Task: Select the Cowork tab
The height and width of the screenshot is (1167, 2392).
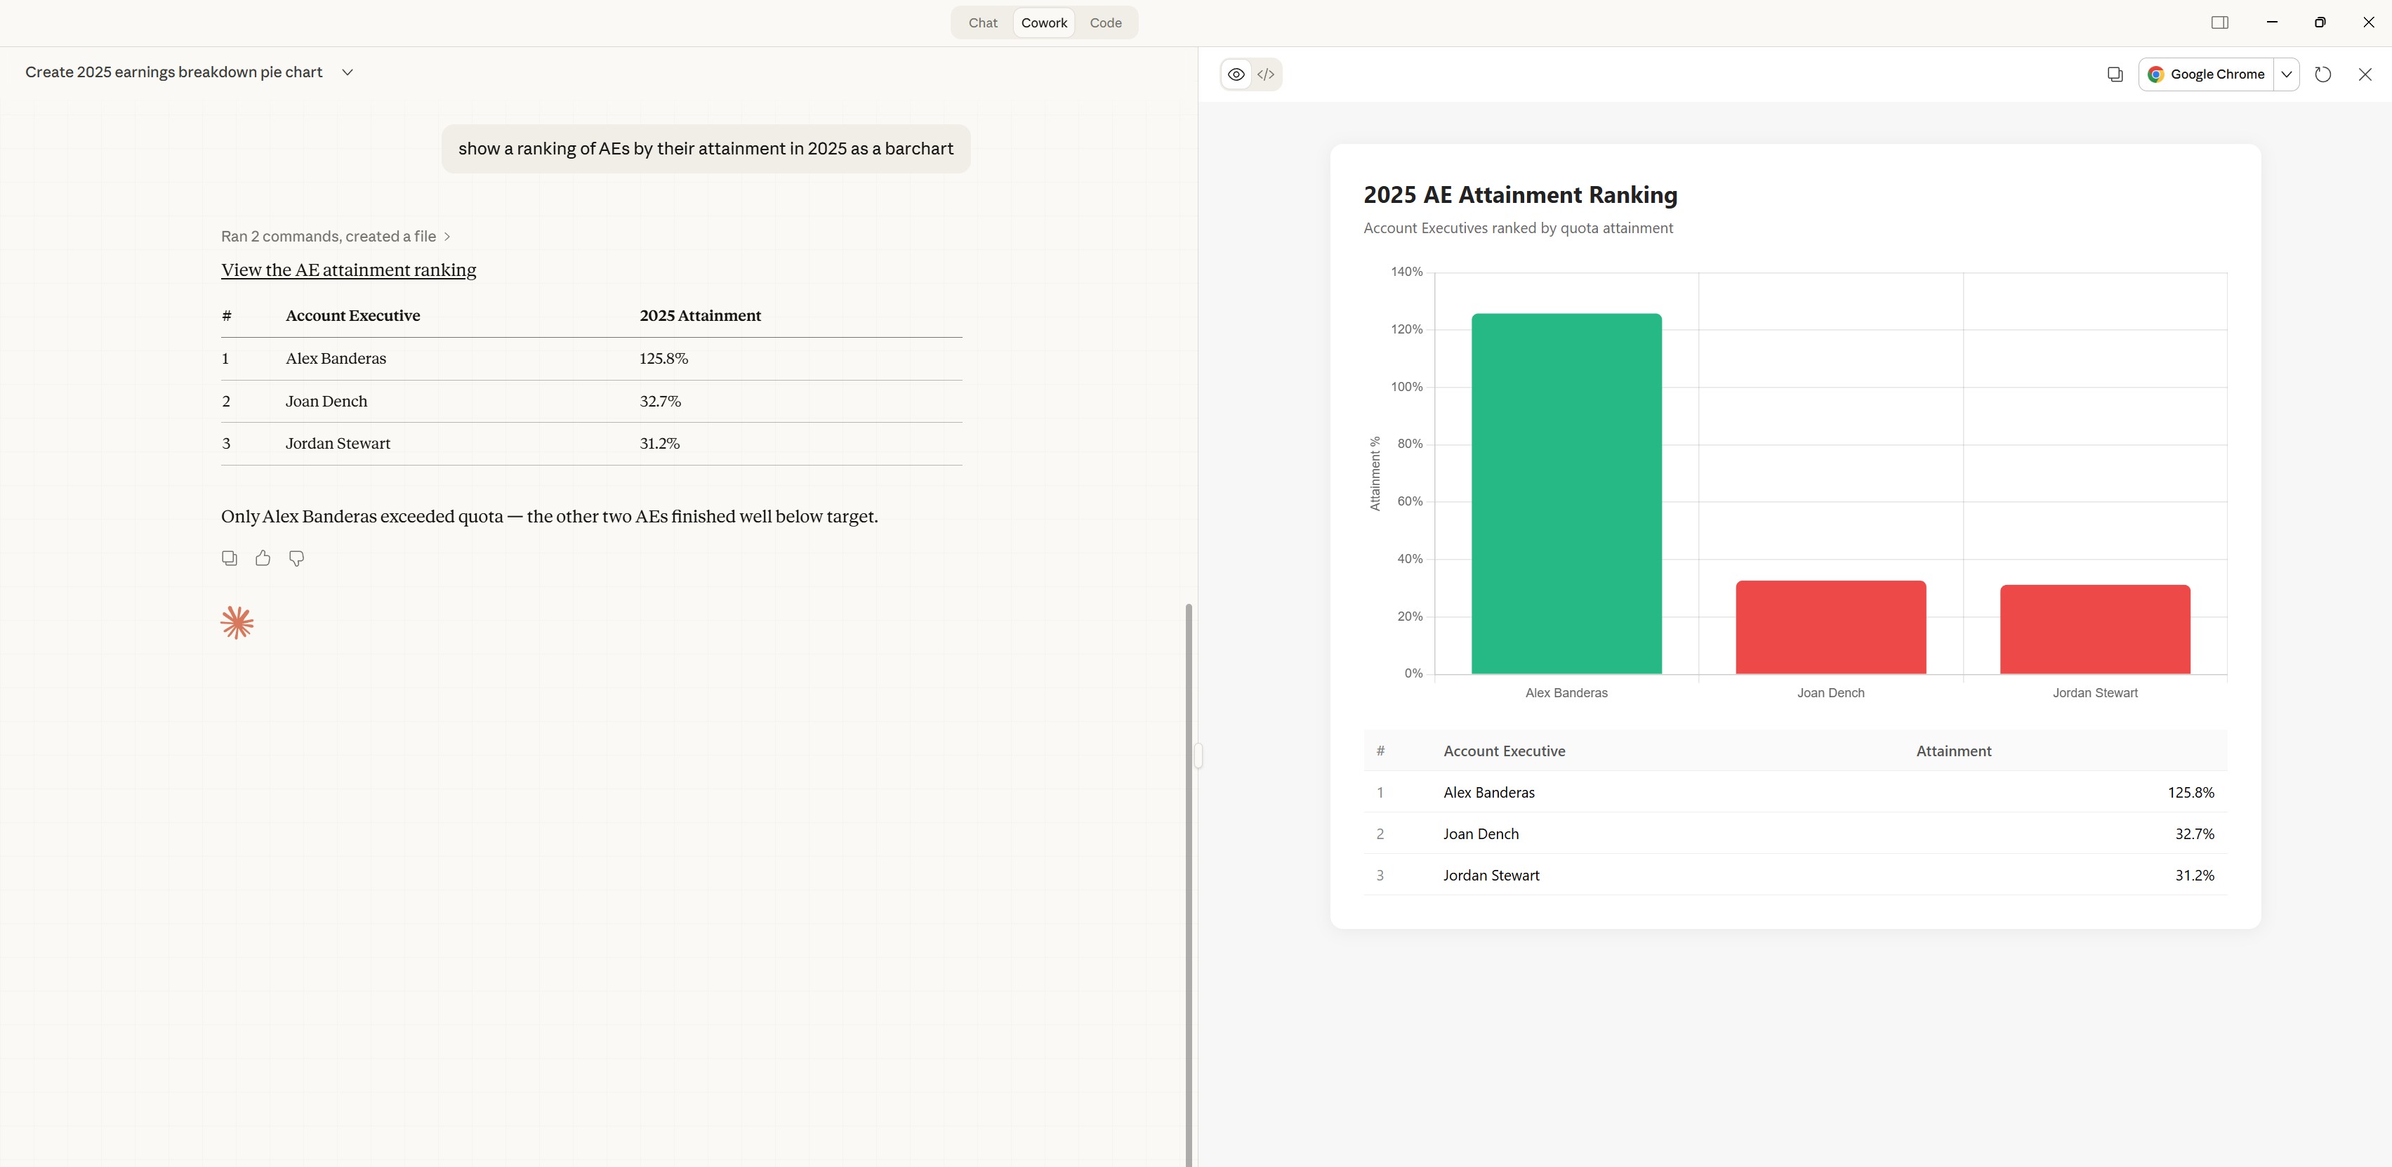Action: point(1044,22)
